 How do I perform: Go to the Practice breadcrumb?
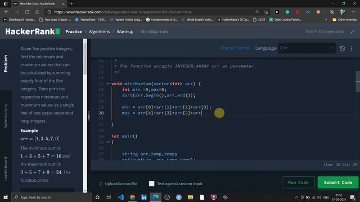(x=74, y=31)
